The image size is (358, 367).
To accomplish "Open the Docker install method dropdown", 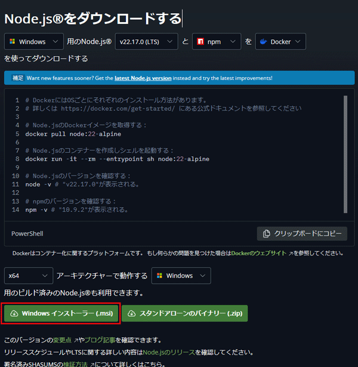I will 280,41.
